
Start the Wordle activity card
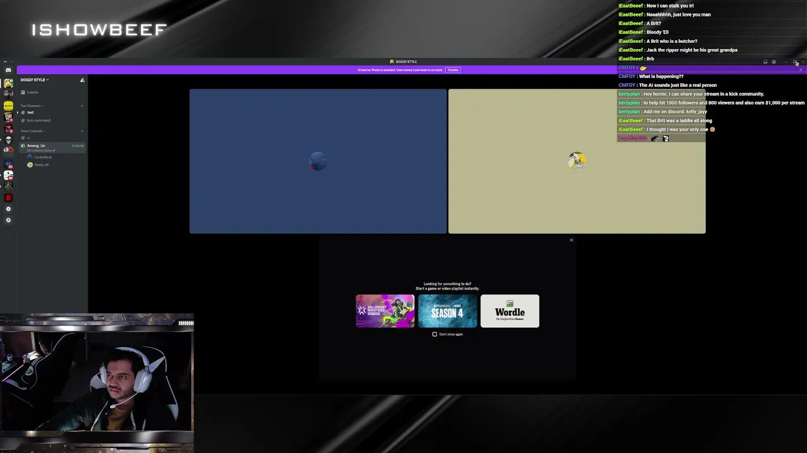point(510,311)
